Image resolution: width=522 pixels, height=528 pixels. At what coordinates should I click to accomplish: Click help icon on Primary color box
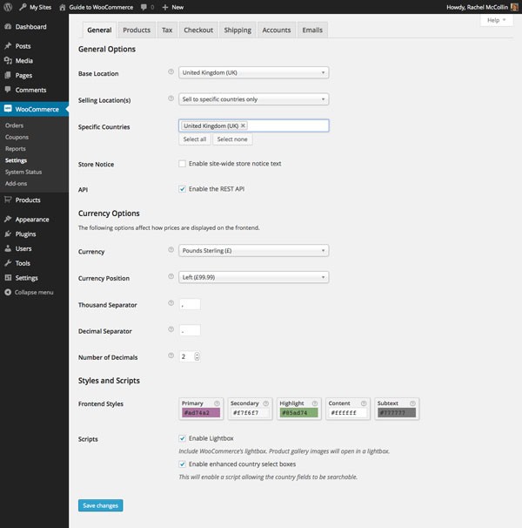(217, 403)
